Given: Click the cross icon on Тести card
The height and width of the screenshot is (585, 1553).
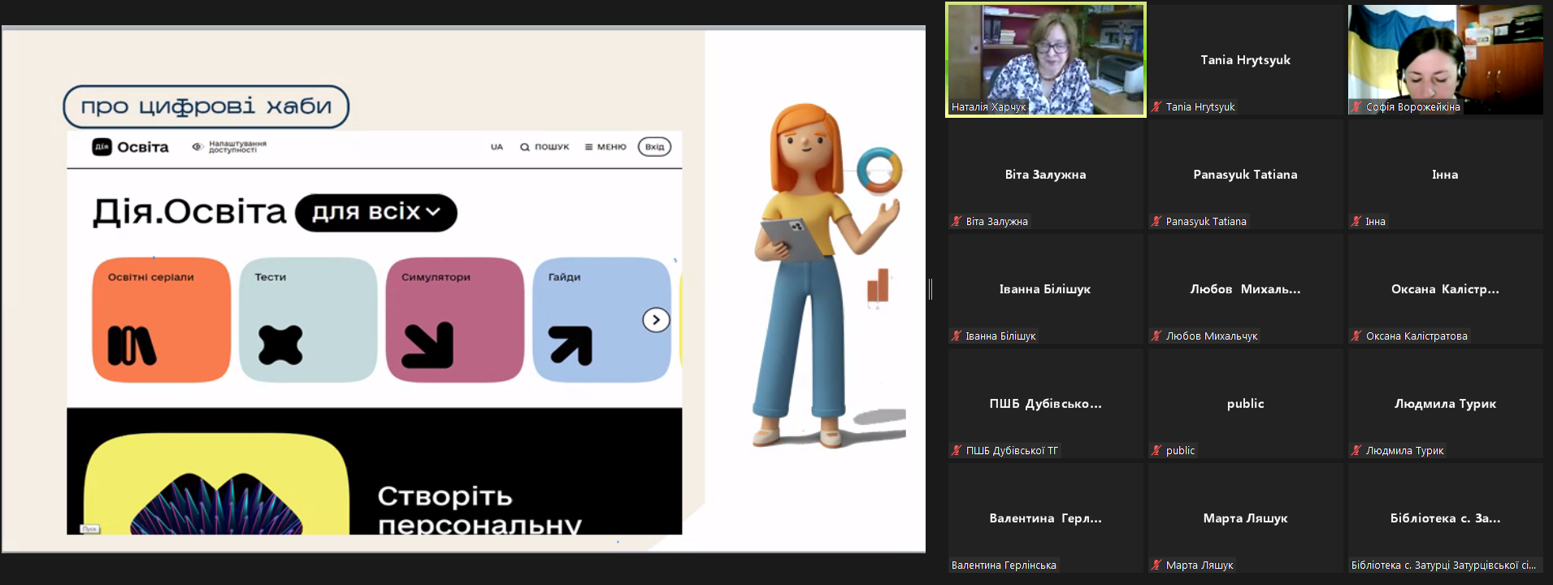Looking at the screenshot, I should click(280, 344).
